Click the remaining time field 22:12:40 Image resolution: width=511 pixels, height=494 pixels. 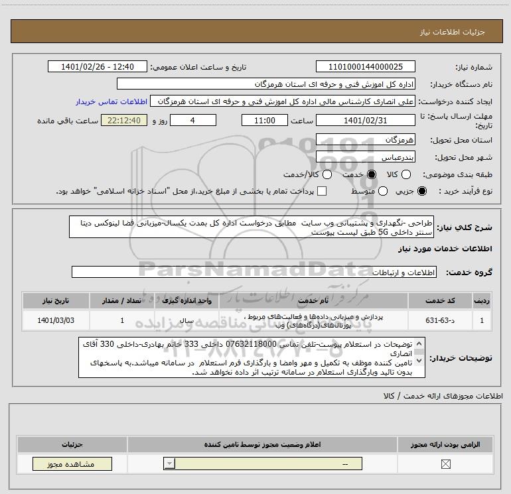point(124,121)
